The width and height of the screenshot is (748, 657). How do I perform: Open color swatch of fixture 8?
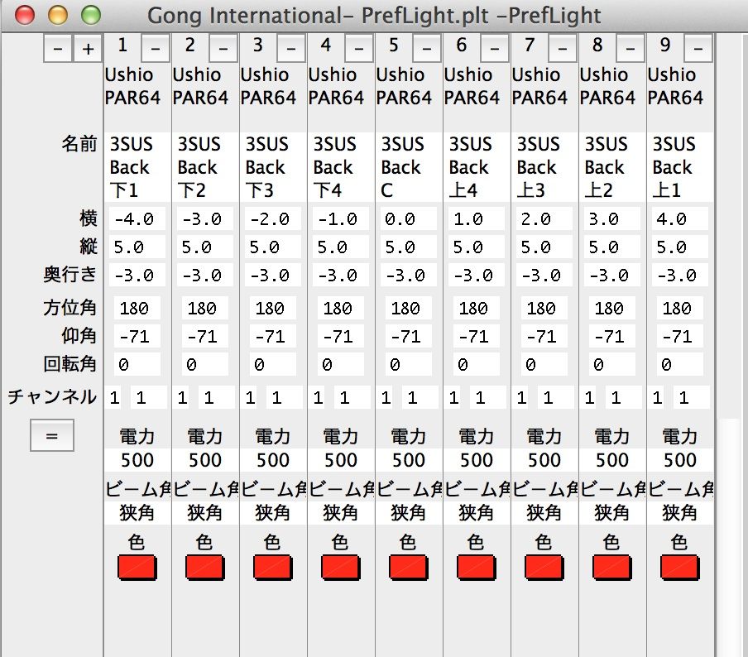pyautogui.click(x=612, y=568)
